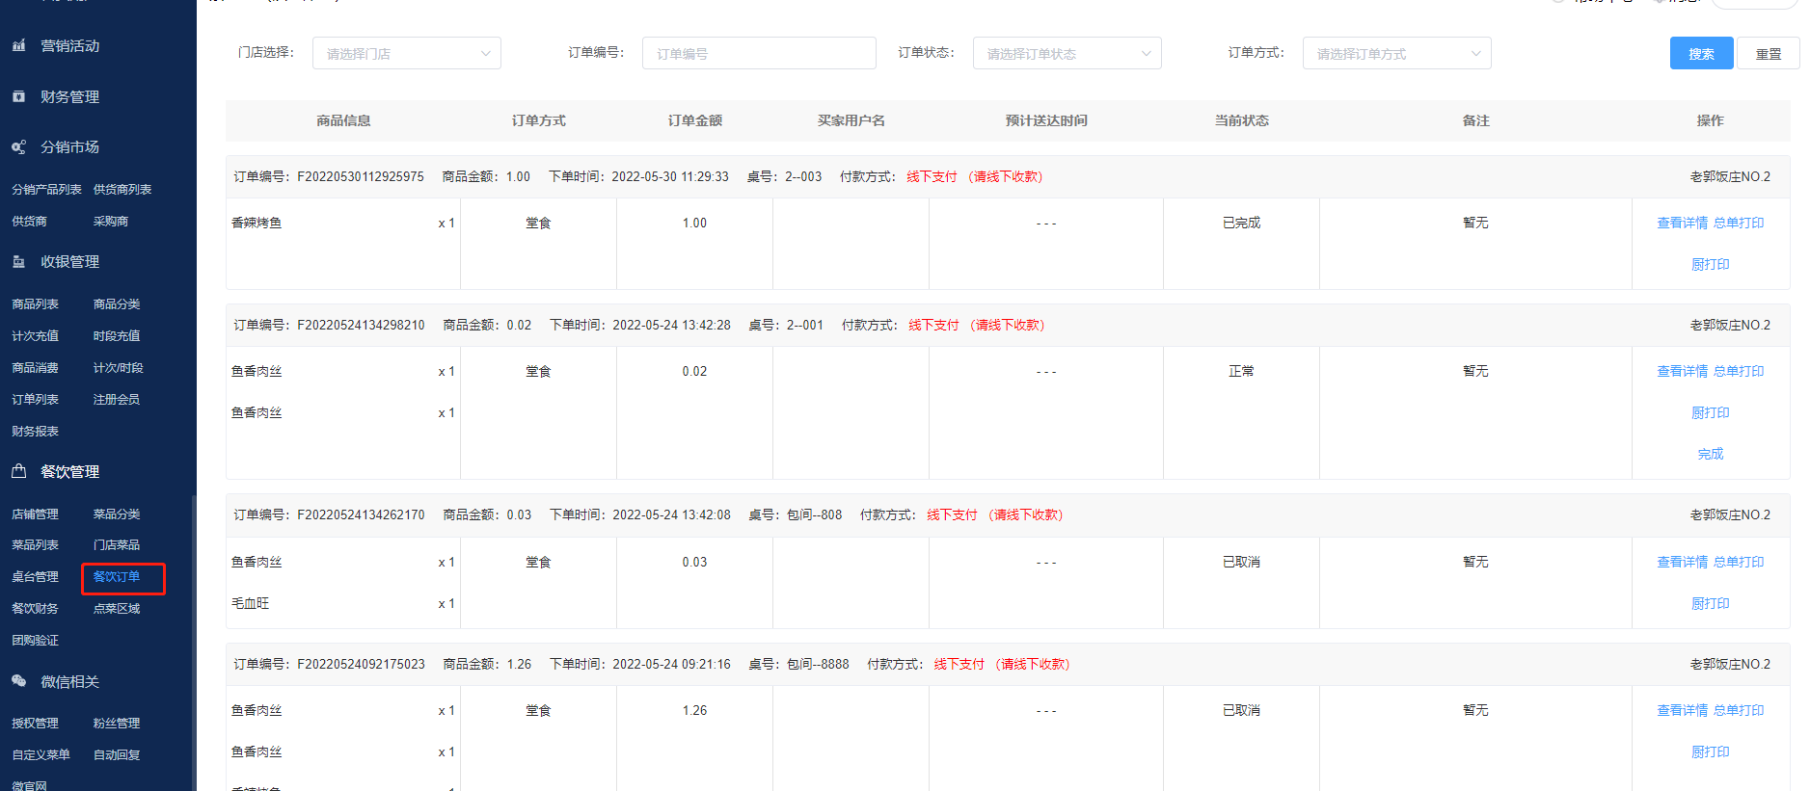Click 完成 to complete order at table 2--001
The height and width of the screenshot is (791, 1810).
point(1710,455)
